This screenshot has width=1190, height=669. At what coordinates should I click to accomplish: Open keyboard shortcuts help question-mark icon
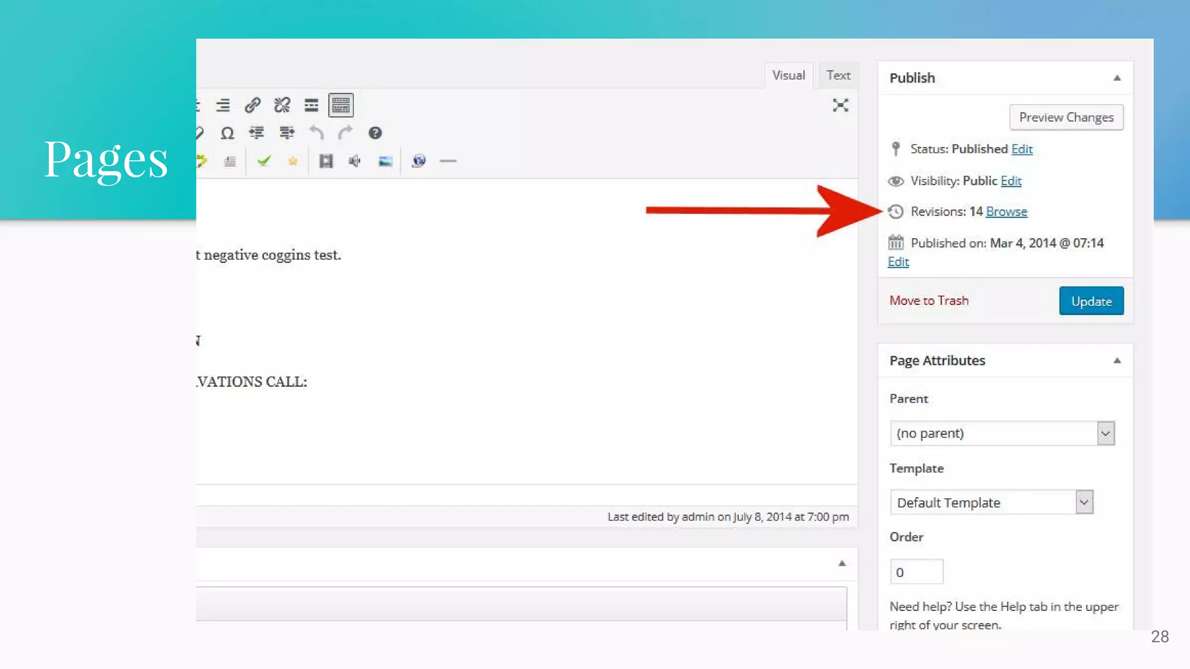point(375,133)
